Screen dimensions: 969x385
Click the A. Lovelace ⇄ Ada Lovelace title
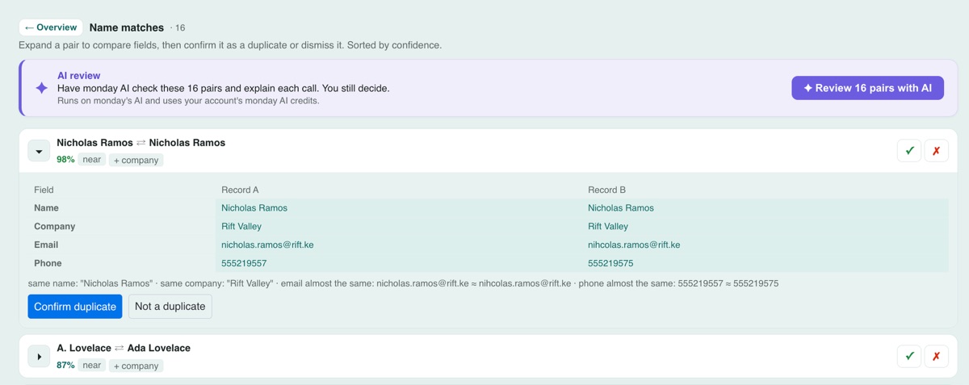click(x=124, y=348)
